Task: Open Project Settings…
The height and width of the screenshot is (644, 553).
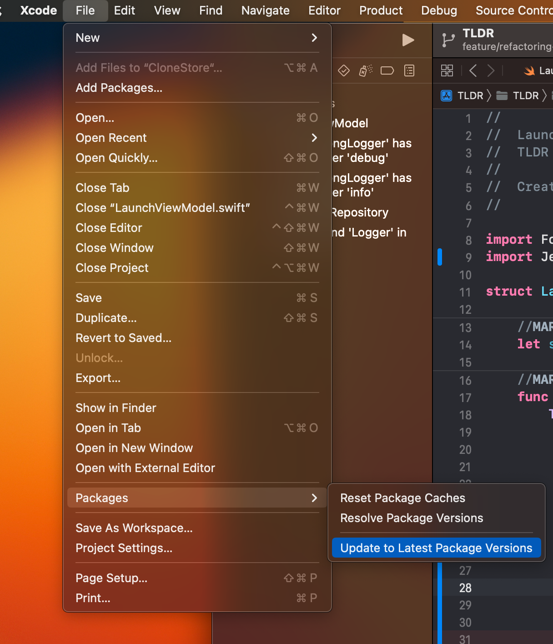Action: [x=197, y=548]
